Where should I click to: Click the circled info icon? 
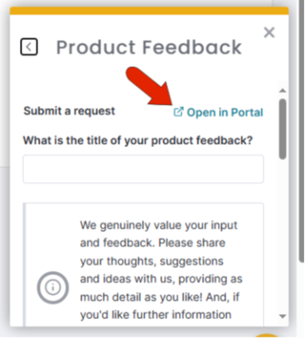[53, 287]
